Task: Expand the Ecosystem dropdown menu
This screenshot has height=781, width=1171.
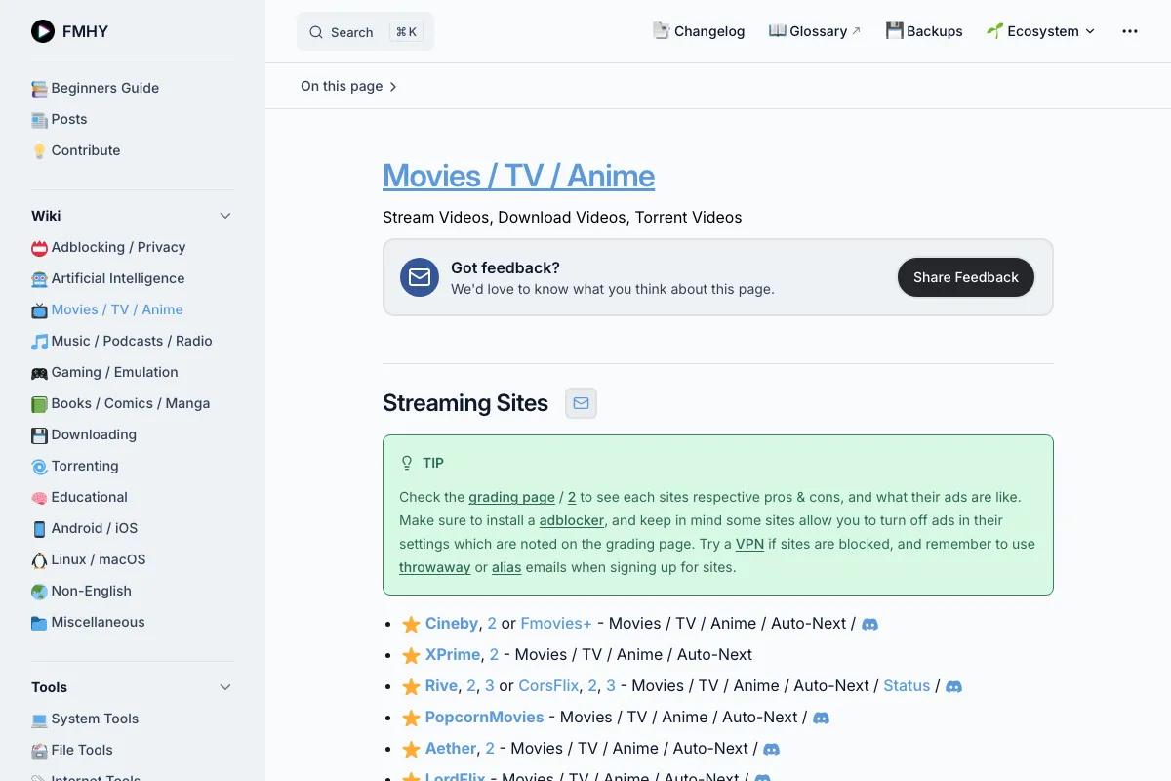Action: click(x=1040, y=31)
